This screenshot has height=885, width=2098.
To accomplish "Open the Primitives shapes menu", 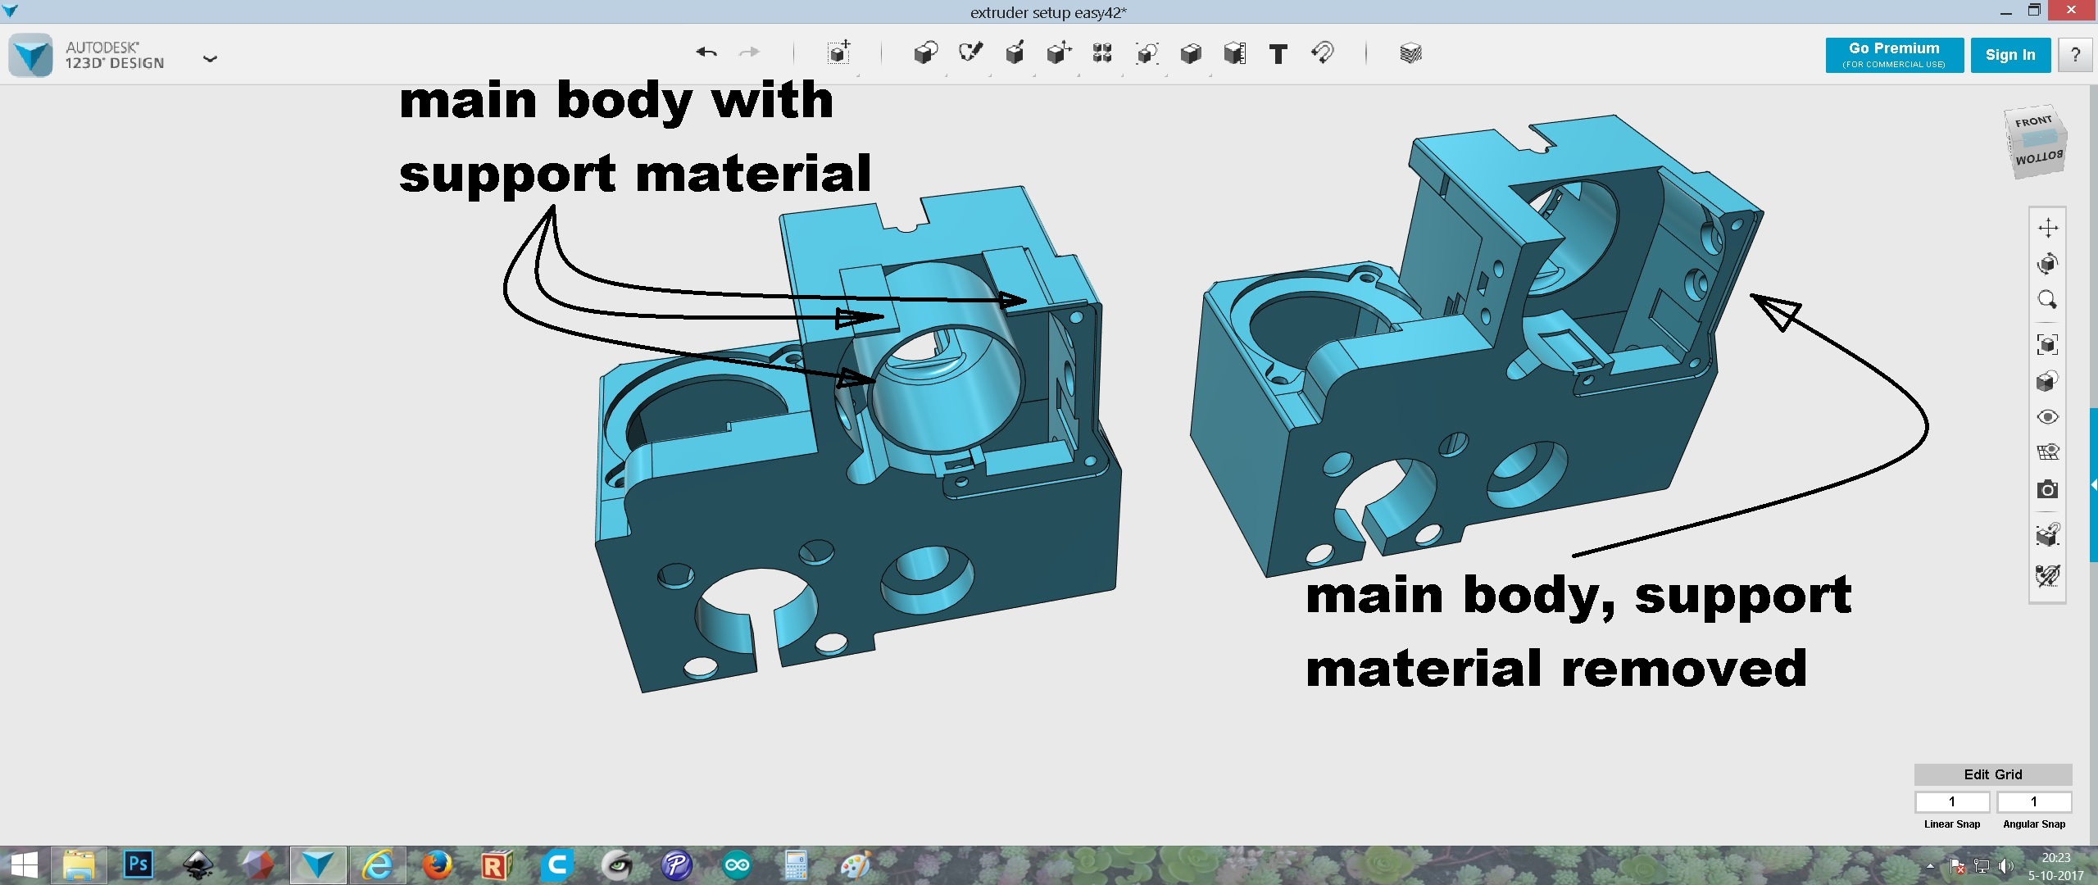I will pyautogui.click(x=926, y=53).
